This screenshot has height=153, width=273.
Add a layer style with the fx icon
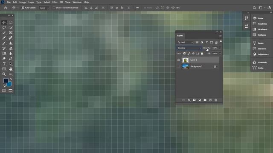[189, 100]
